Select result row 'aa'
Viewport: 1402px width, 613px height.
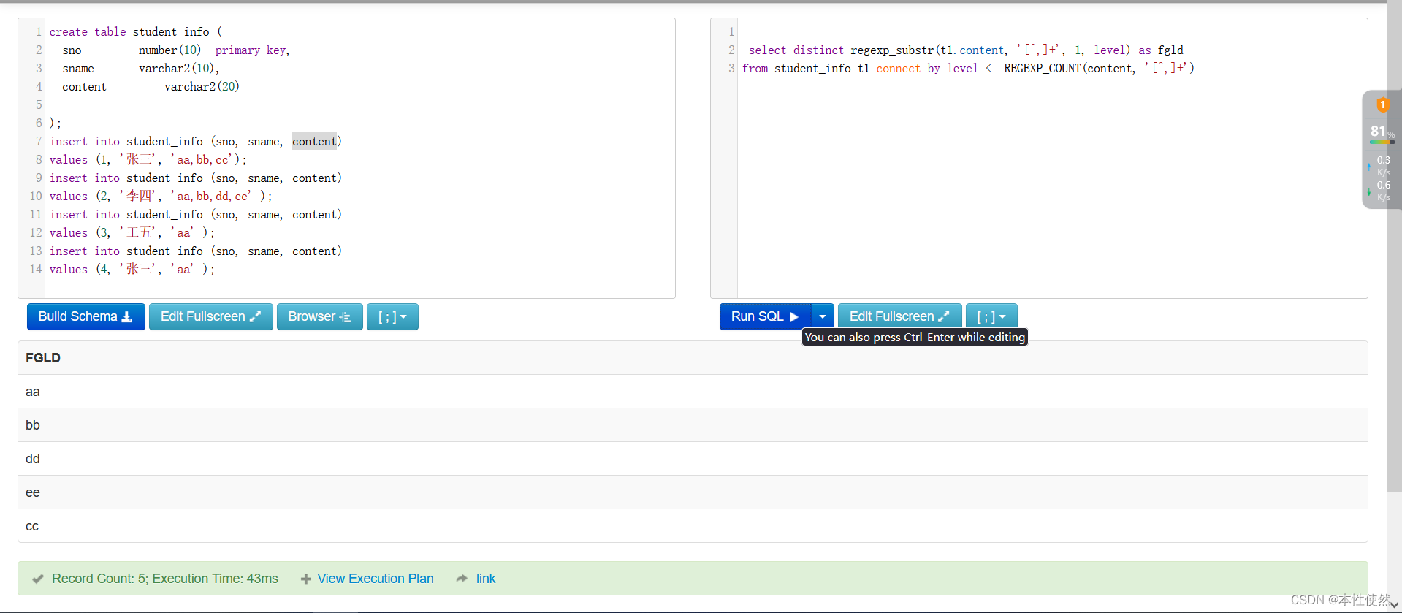pos(693,392)
